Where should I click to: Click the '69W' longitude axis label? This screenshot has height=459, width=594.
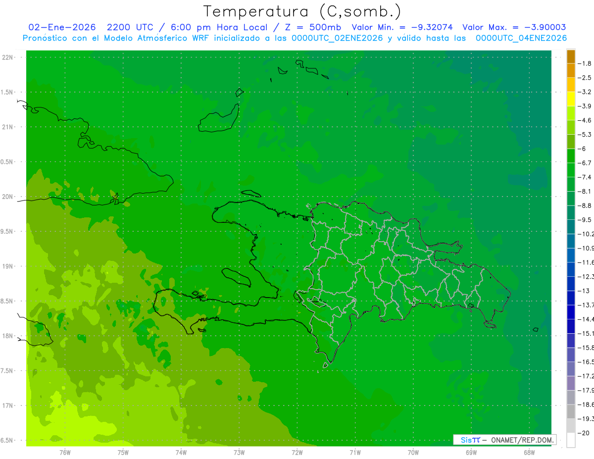(x=471, y=453)
